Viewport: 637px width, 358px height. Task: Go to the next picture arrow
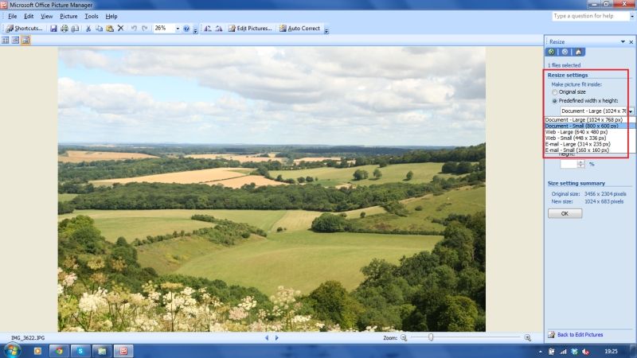[276, 337]
